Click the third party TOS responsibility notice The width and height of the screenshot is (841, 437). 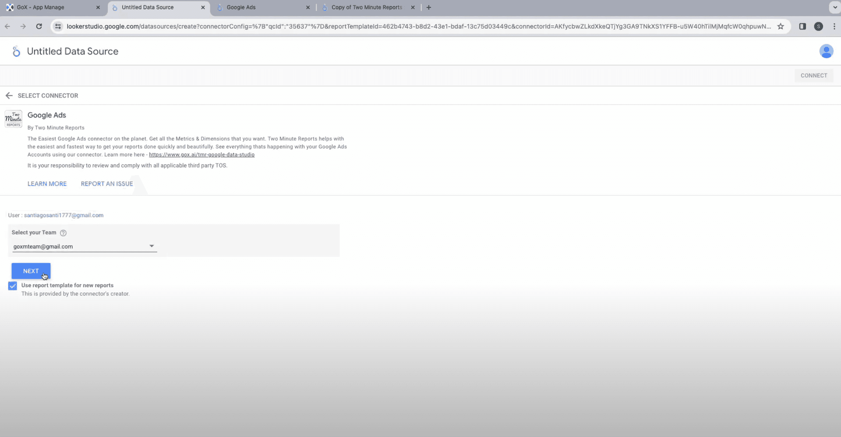pyautogui.click(x=127, y=166)
